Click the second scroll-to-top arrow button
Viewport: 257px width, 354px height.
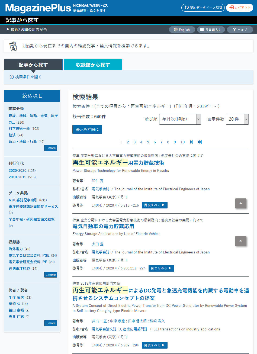(240, 241)
